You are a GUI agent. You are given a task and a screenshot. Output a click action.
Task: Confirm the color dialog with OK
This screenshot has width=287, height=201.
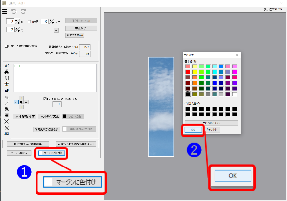193,130
